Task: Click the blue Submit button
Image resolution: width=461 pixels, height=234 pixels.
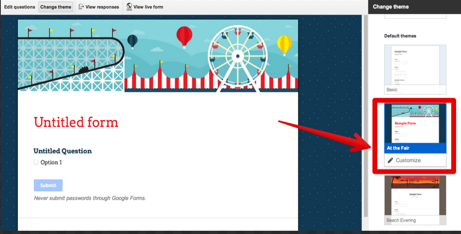Action: 48,185
